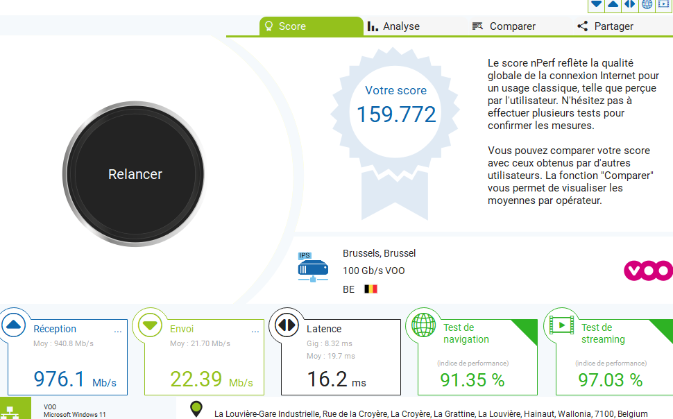
Task: Click the Envoi down-arrow circle icon
Action: pos(150,325)
